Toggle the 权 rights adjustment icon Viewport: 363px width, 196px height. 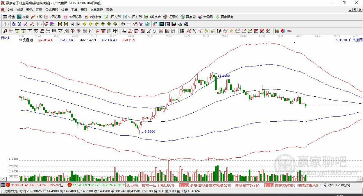click(46, 24)
